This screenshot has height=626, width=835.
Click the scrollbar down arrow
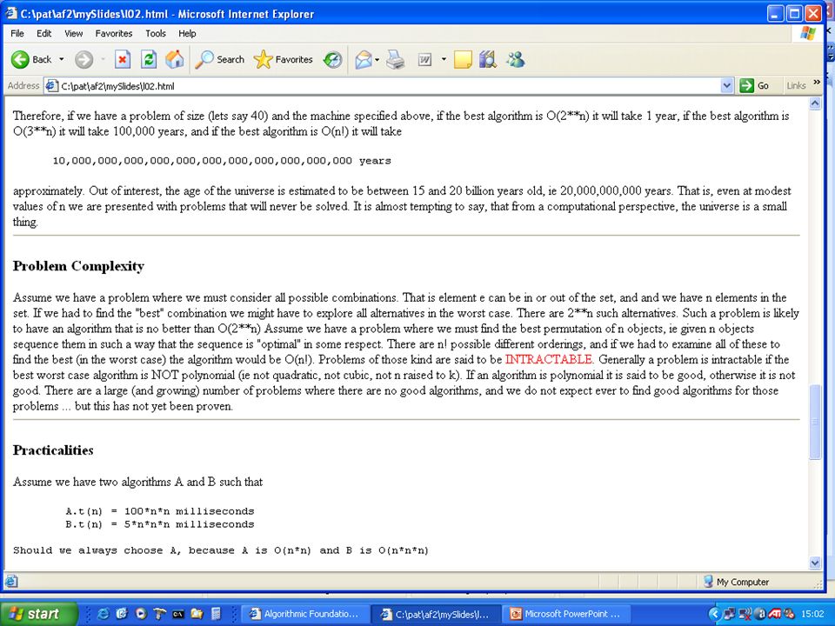(815, 563)
